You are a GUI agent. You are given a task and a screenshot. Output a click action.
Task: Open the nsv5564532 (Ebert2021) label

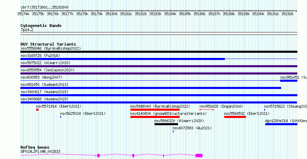[x=247, y=113]
